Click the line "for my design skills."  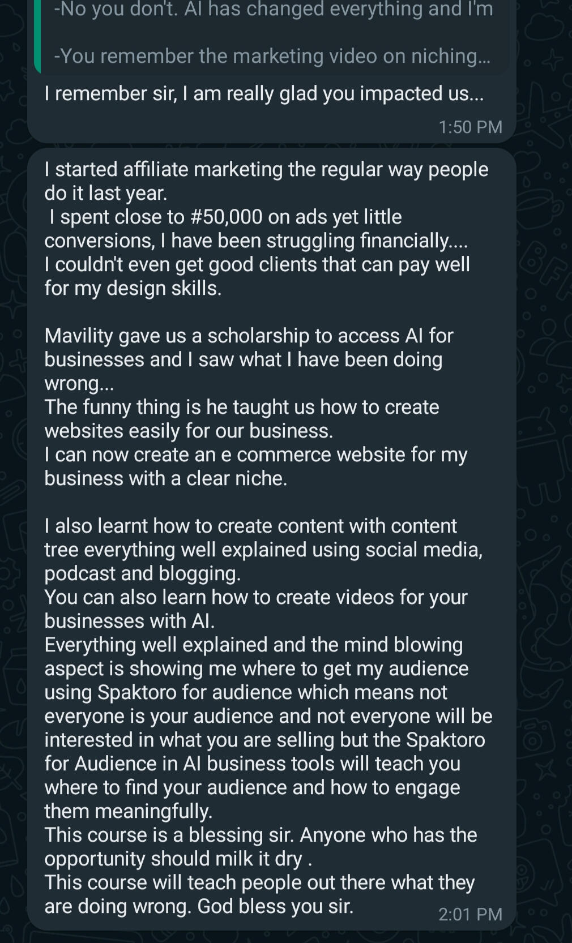(133, 288)
